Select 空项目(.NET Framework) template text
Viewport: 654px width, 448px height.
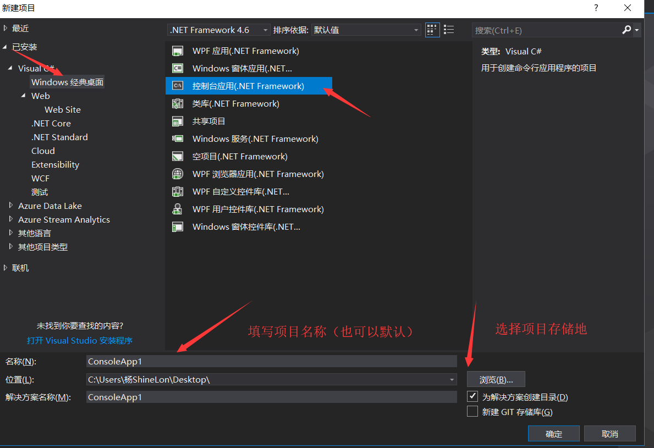(240, 156)
